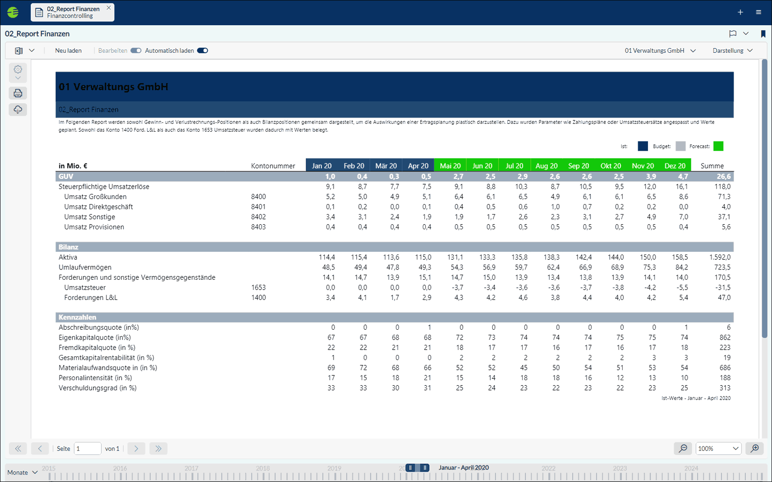Toggle the Automatisch laden switch
The image size is (772, 482).
point(203,50)
